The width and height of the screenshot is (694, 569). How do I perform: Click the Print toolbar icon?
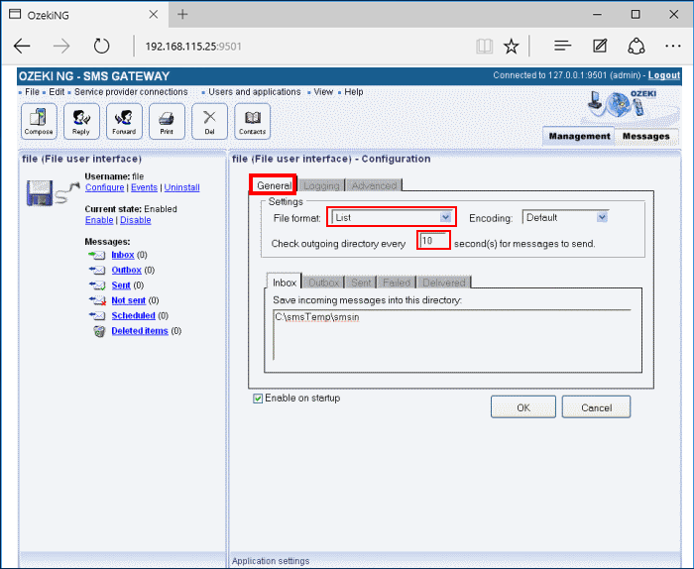pyautogui.click(x=167, y=121)
